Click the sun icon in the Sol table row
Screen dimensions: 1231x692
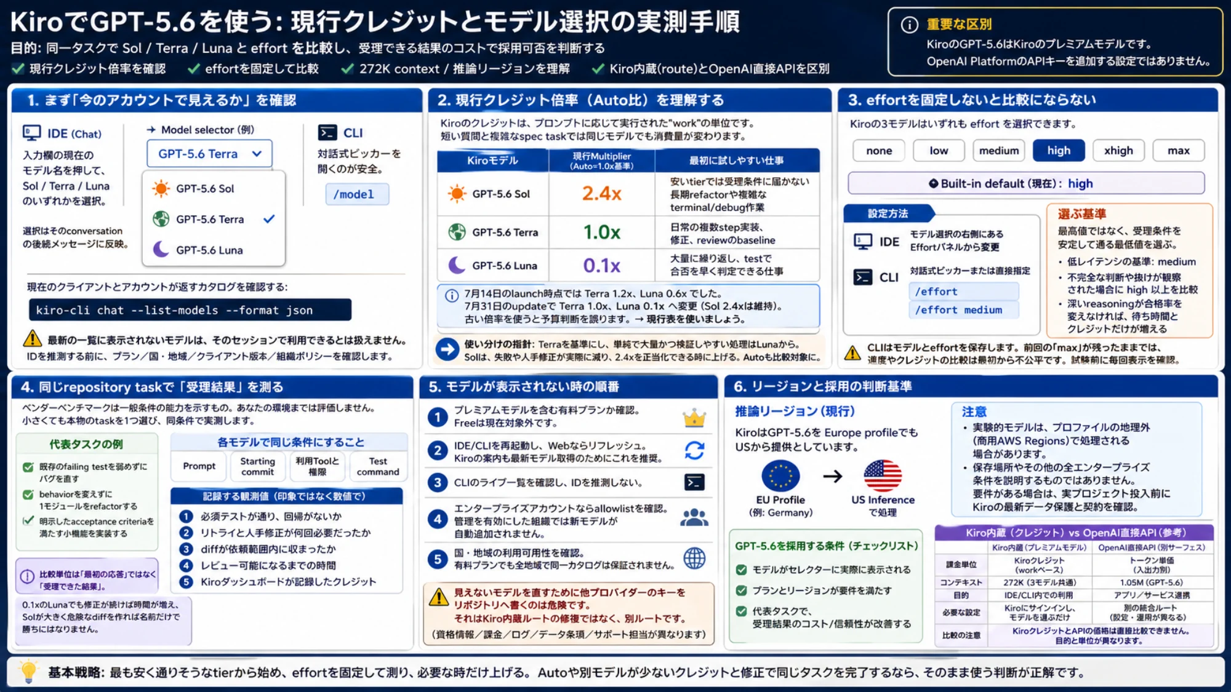[457, 194]
